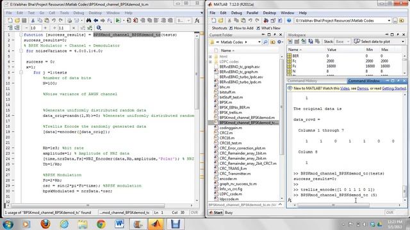Open Matlab Codes folder dropdown arrow

(259, 42)
